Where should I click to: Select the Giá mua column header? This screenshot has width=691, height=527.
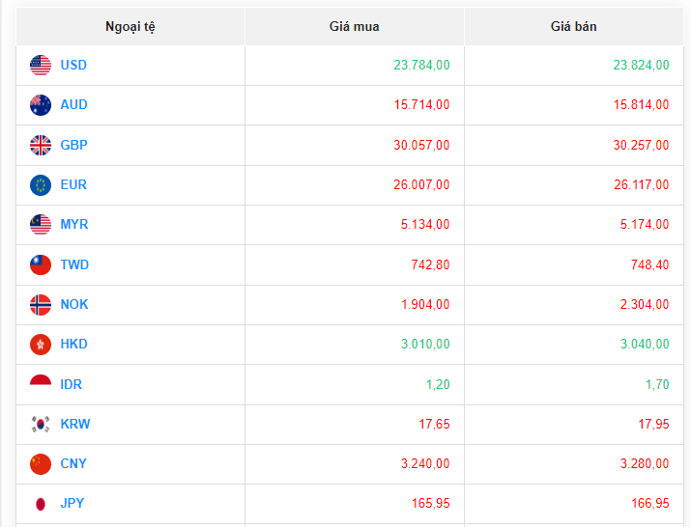pyautogui.click(x=354, y=27)
